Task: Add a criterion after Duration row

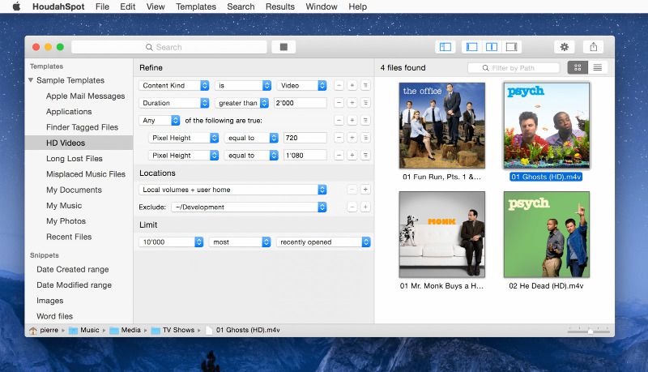Action: [352, 103]
